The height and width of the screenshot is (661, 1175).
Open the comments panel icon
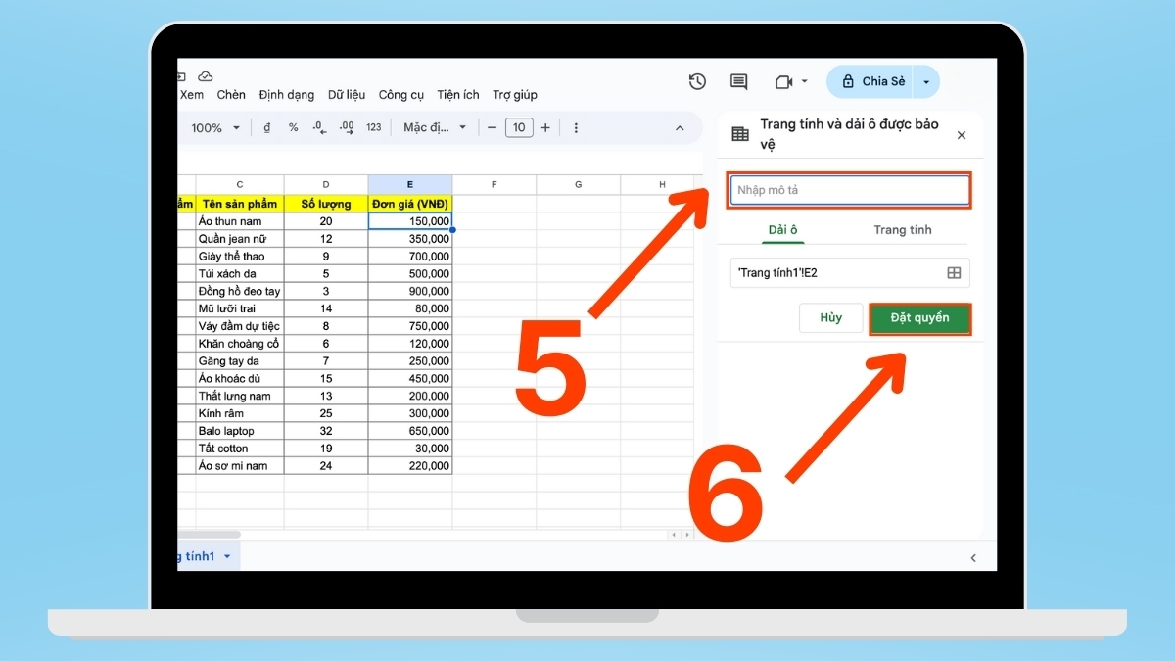click(x=739, y=82)
